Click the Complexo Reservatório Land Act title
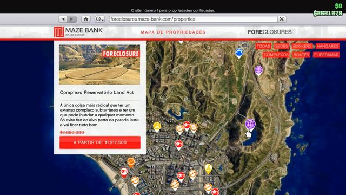Image resolution: width=346 pixels, height=195 pixels. (97, 93)
